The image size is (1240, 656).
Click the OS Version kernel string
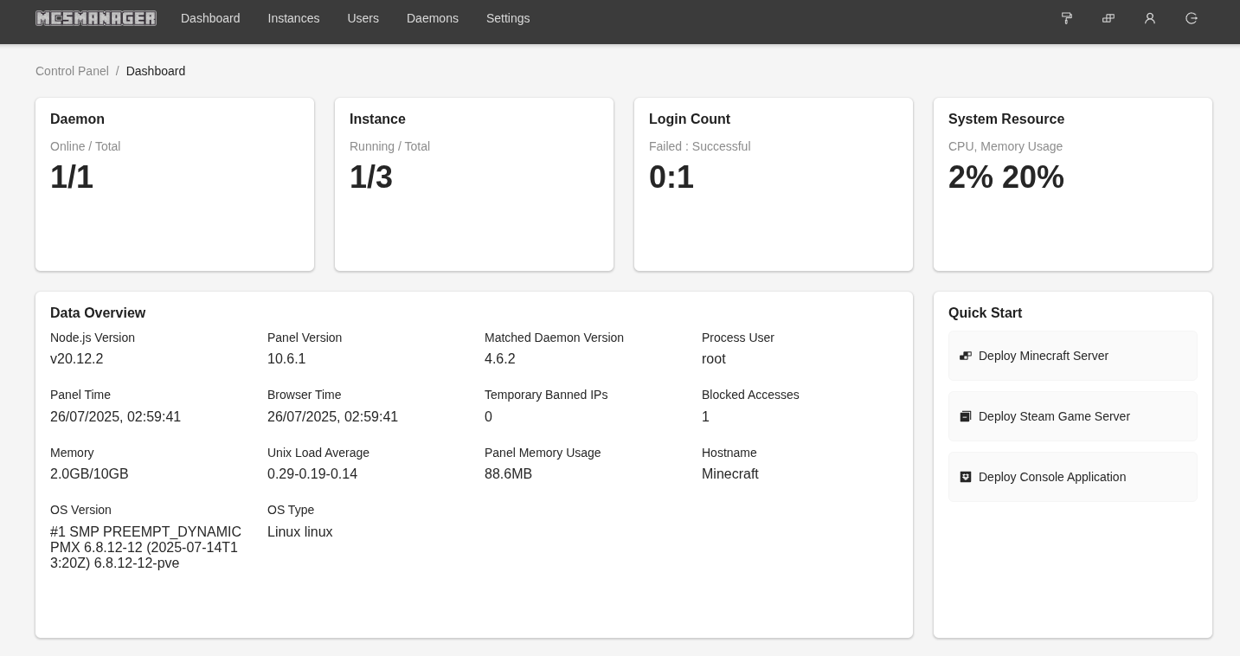145,548
